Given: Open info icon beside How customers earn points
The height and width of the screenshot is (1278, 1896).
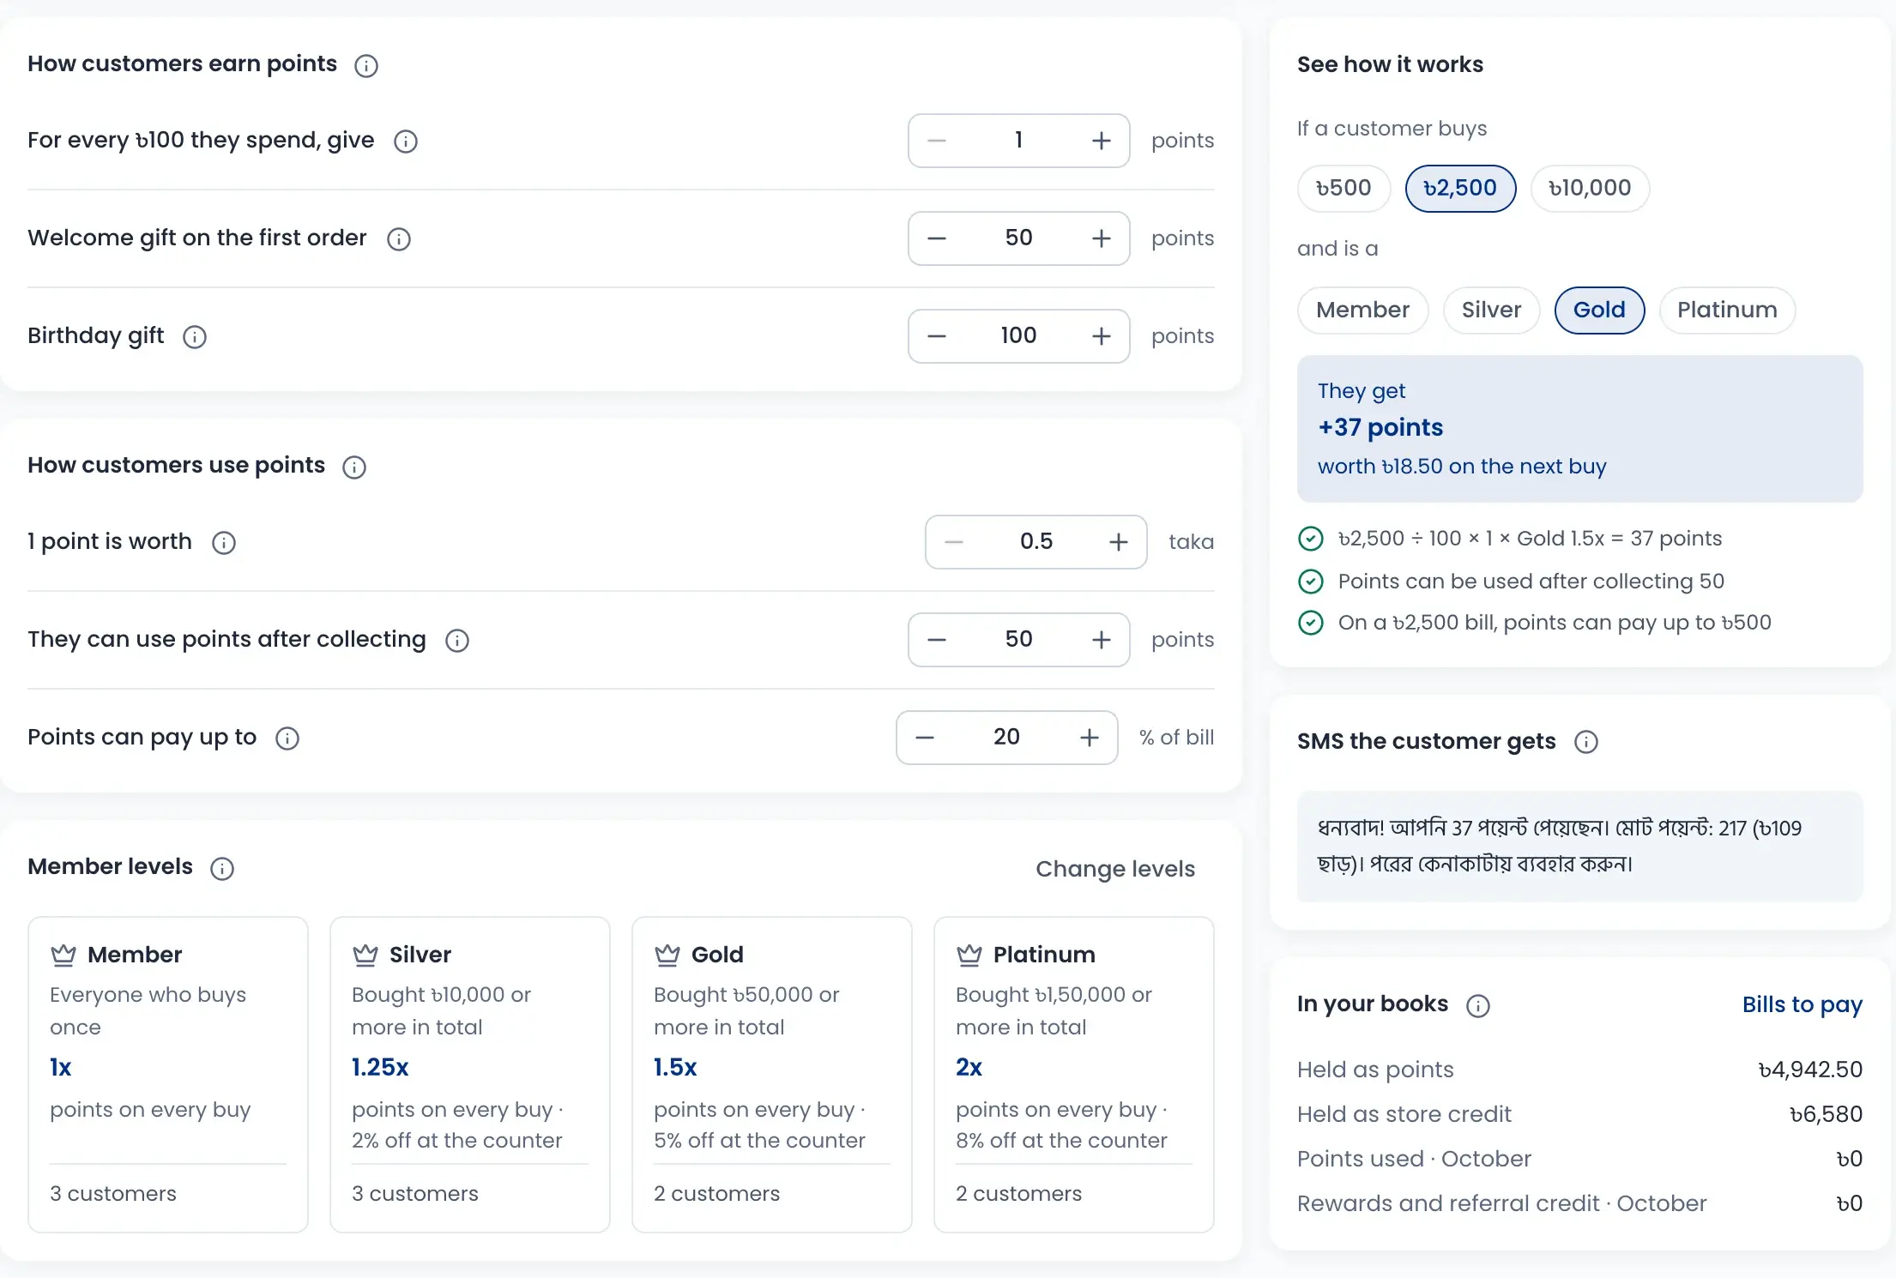Looking at the screenshot, I should tap(366, 65).
